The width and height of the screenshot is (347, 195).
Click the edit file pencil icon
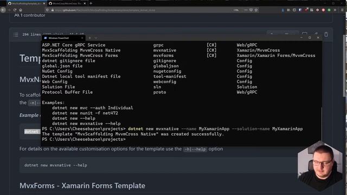pyautogui.click(x=316, y=34)
